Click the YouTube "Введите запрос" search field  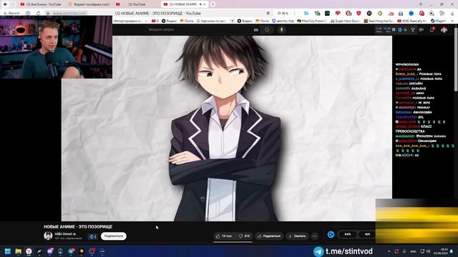tap(199, 30)
